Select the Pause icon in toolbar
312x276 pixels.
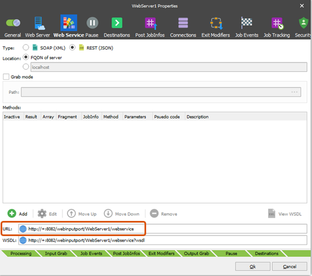pos(92,22)
